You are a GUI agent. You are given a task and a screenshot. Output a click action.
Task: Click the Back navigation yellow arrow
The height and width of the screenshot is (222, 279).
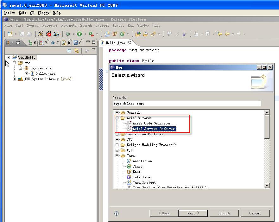227,34
